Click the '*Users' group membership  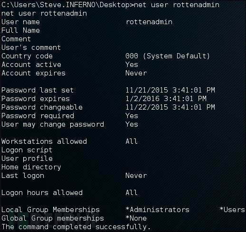point(232,210)
